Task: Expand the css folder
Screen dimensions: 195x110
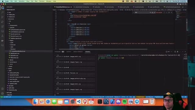Action: pos(10,21)
